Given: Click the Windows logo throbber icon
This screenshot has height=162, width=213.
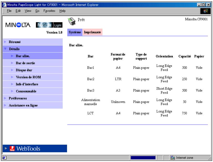Looking at the screenshot, I should pos(206,11).
